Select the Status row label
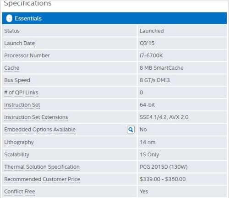The height and width of the screenshot is (198, 229). coord(12,31)
